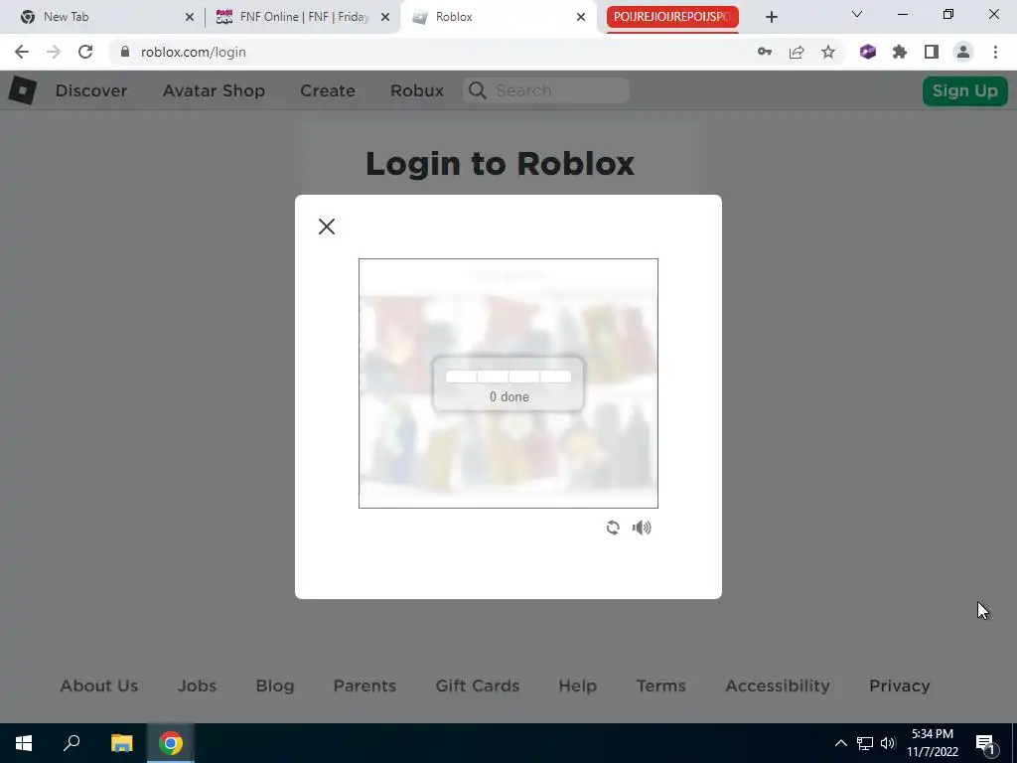Open a new browser tab with plus
Screen dimensions: 1017x763
pos(771,17)
